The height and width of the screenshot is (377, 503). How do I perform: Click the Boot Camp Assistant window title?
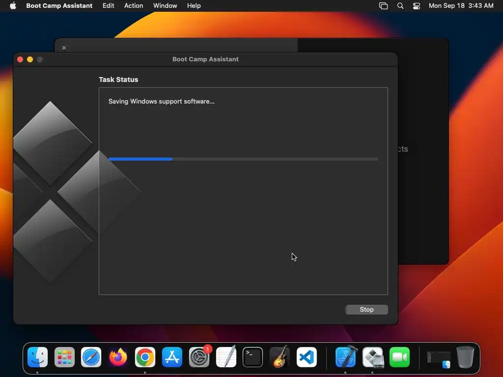(205, 59)
